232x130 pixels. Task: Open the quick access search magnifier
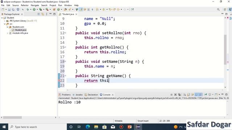pos(218,9)
